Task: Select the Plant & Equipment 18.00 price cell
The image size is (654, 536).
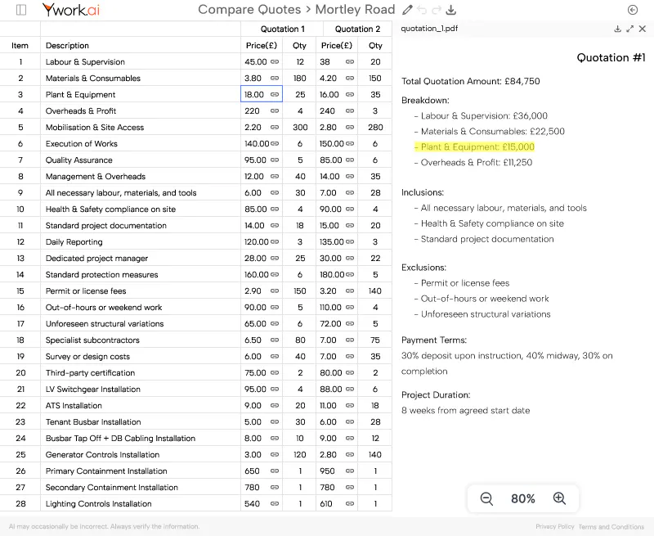Action: pyautogui.click(x=262, y=94)
